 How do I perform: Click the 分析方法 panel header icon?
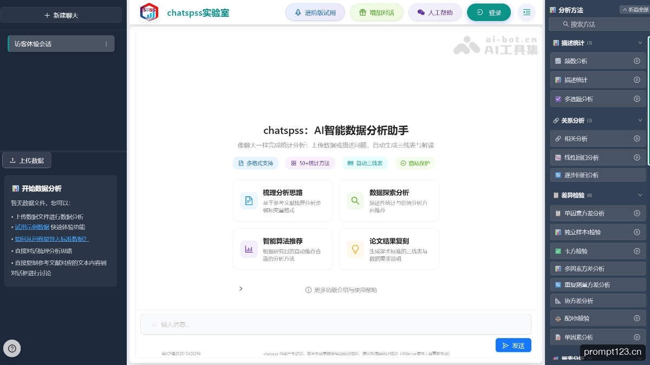point(552,10)
